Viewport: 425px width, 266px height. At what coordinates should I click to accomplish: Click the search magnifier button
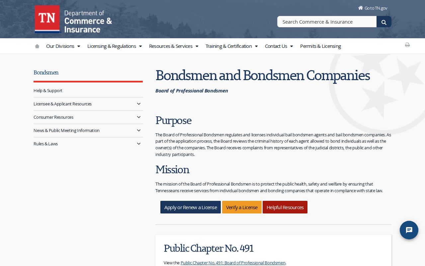pos(384,22)
